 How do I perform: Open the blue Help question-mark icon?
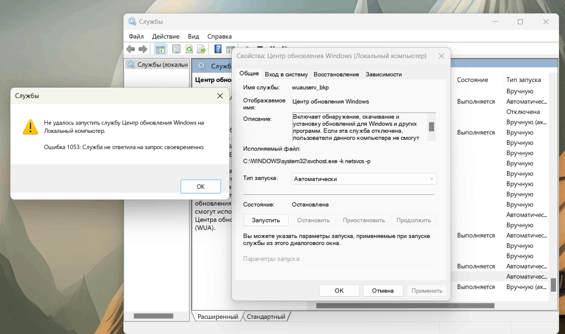coord(218,49)
